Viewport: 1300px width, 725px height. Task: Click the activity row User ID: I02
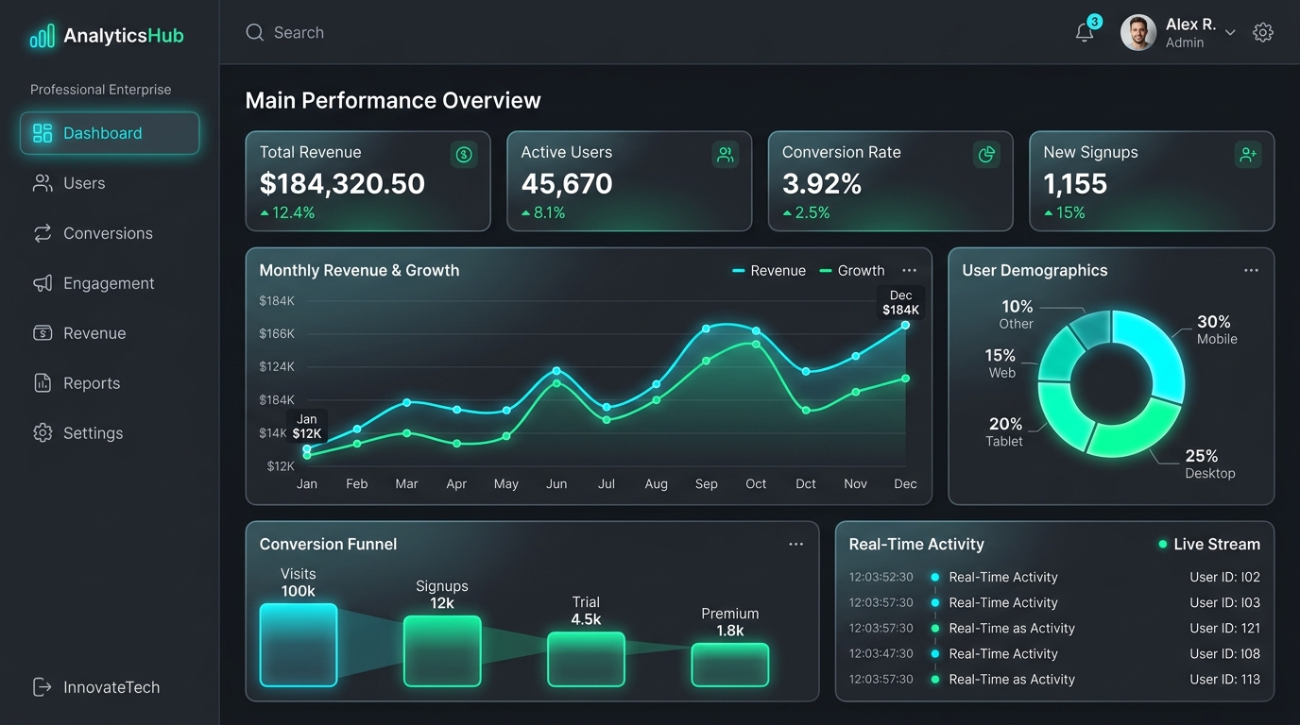(1054, 577)
